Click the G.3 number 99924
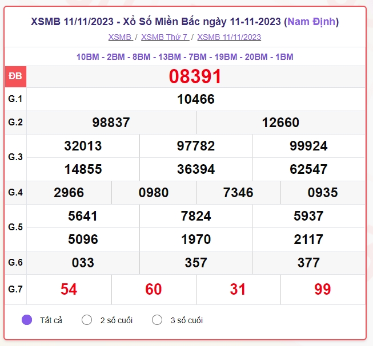Image resolution: width=373 pixels, height=346 pixels. (x=308, y=146)
